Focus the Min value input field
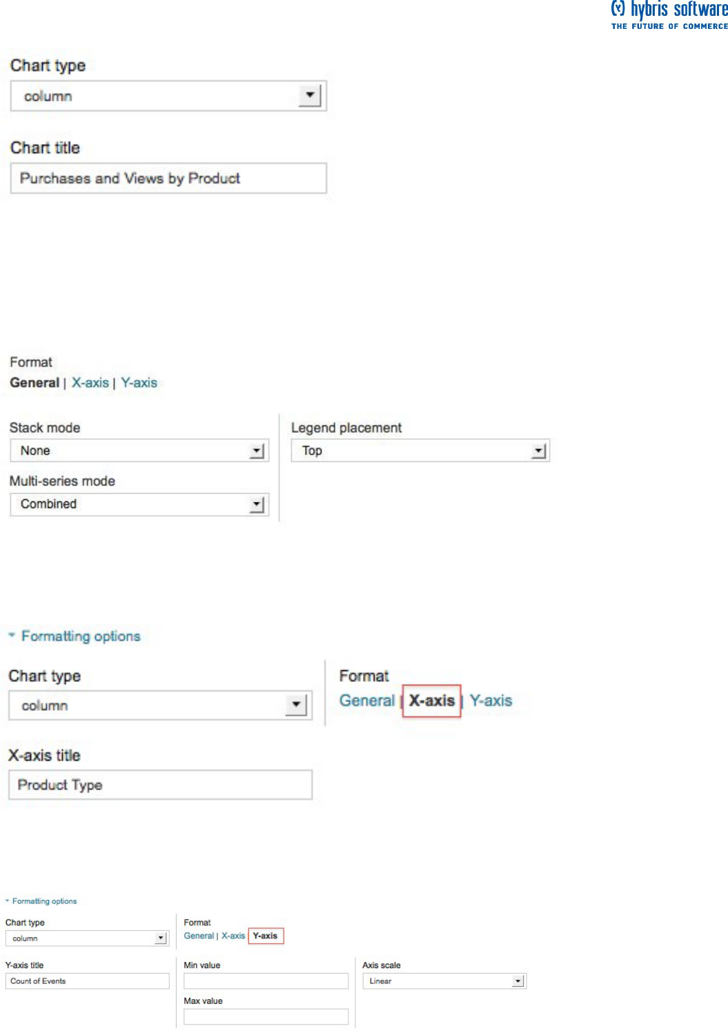728x1035 pixels. (x=266, y=981)
